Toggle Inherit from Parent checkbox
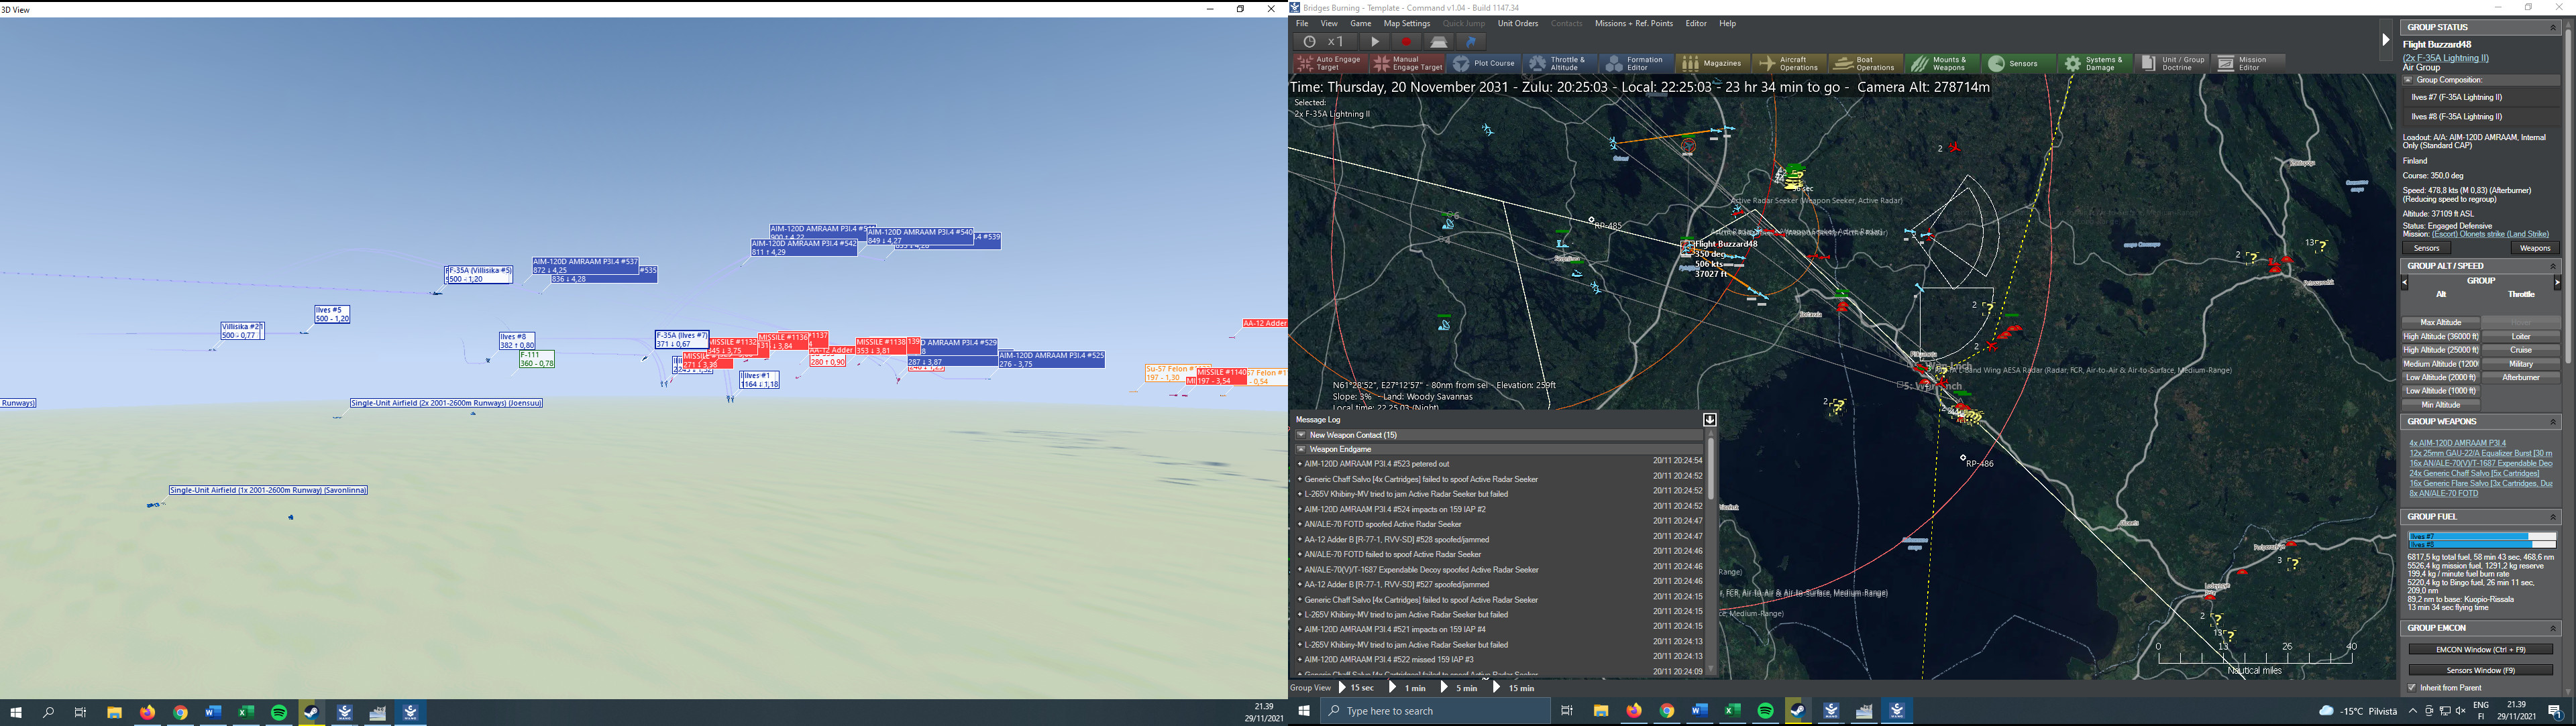Viewport: 2576px width, 726px height. [x=2412, y=687]
